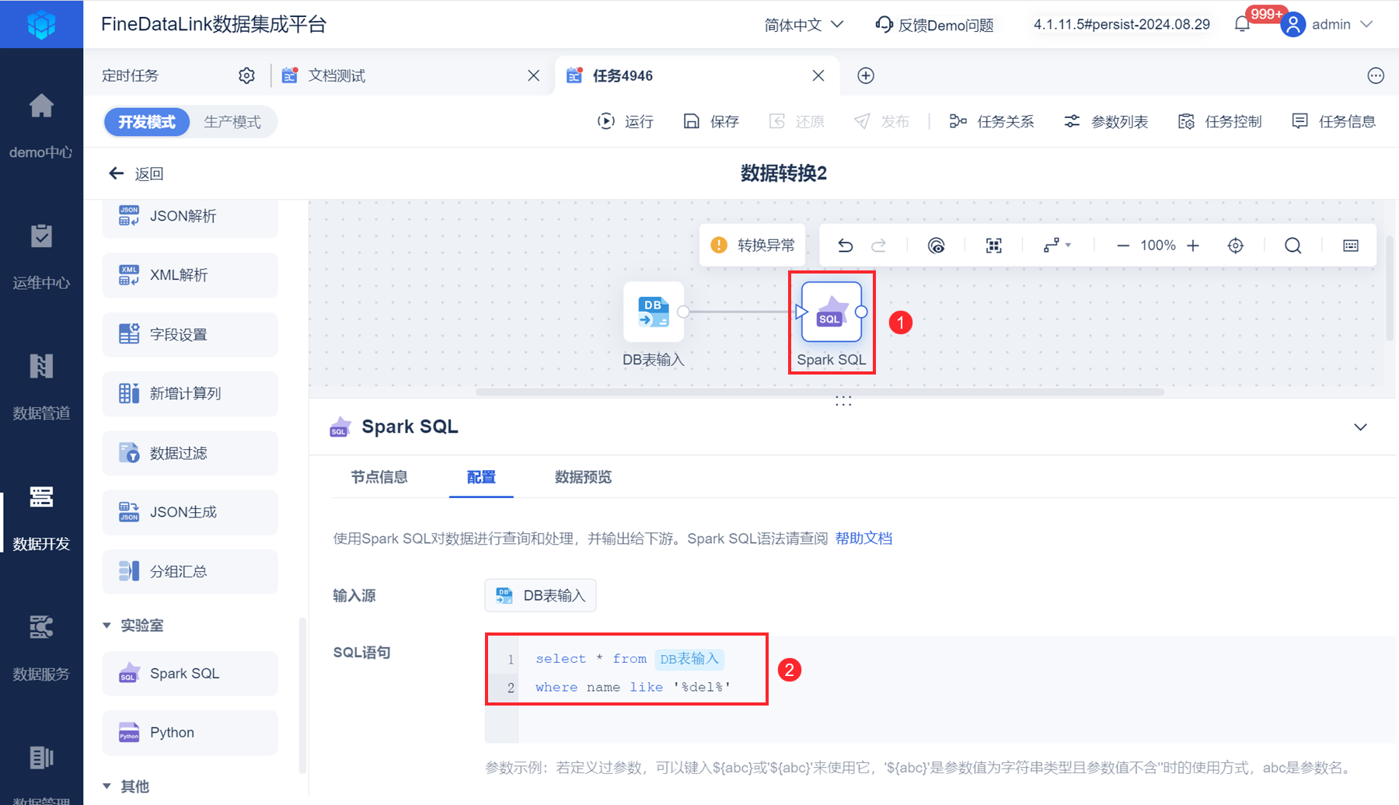Select the Python operator
This screenshot has width=1399, height=805.
[x=190, y=733]
